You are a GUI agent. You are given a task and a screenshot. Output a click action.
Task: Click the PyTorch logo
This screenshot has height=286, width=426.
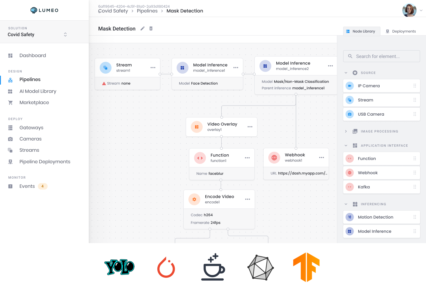point(166,267)
